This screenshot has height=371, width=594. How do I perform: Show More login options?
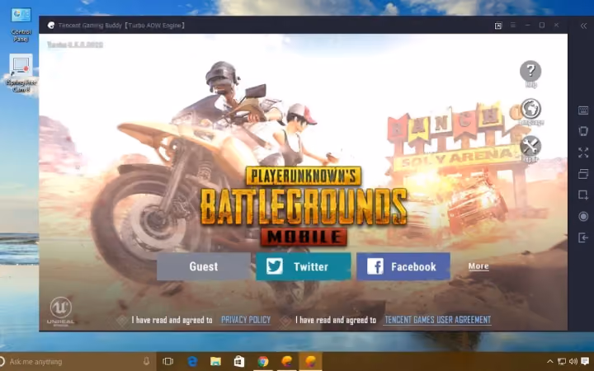(478, 266)
